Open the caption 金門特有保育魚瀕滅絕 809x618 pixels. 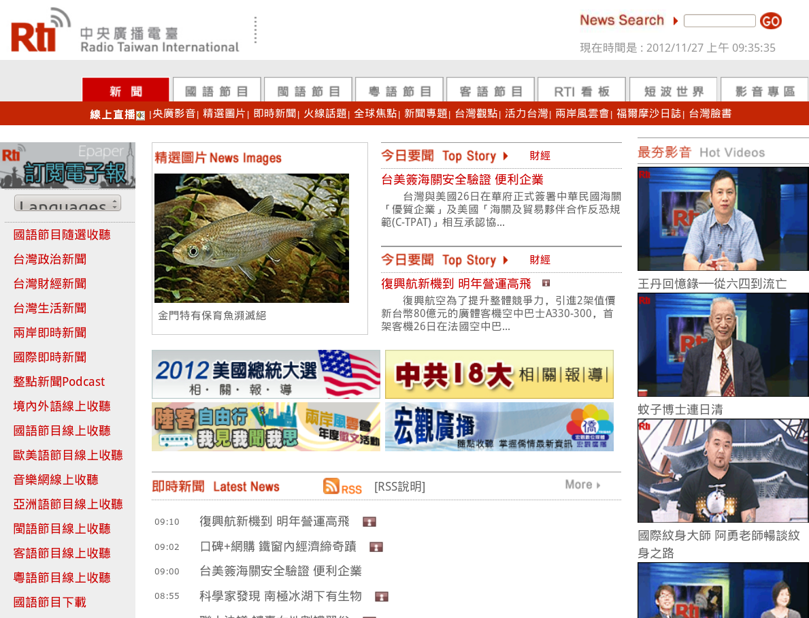coord(212,315)
